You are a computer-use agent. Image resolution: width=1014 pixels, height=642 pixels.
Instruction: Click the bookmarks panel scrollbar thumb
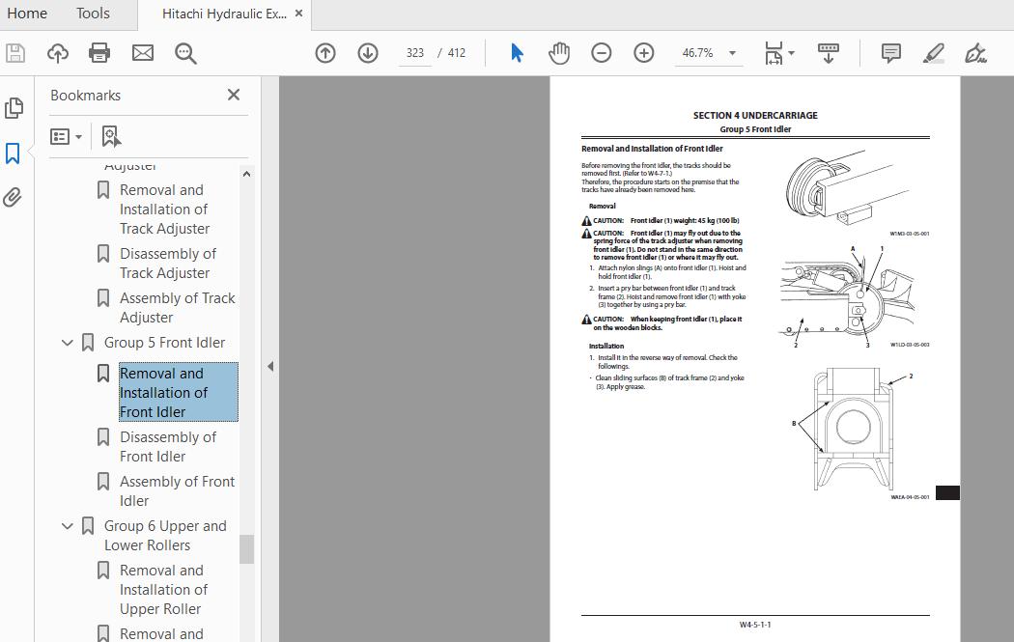click(246, 549)
